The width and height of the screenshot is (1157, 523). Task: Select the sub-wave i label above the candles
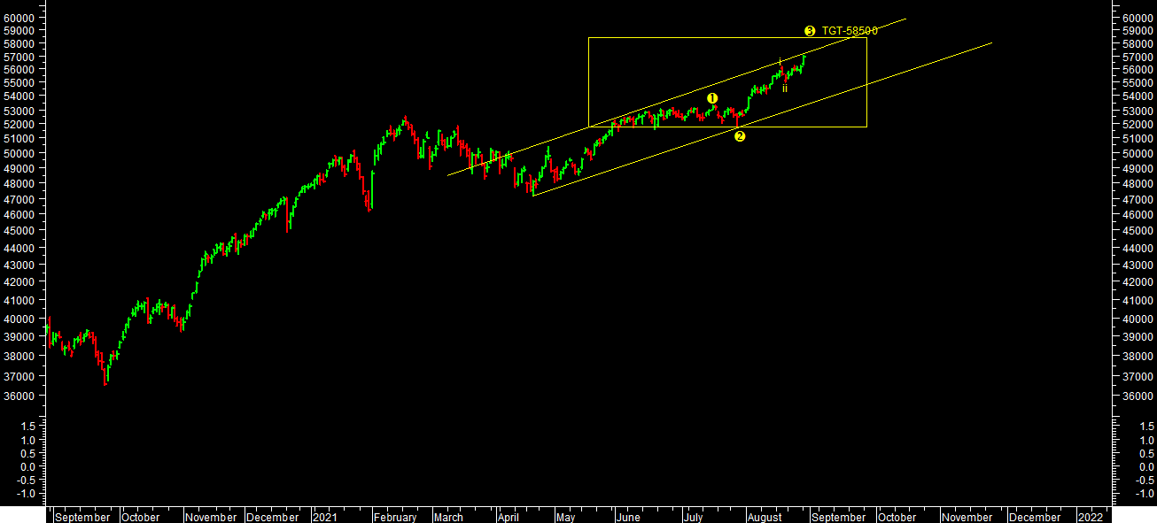point(780,61)
